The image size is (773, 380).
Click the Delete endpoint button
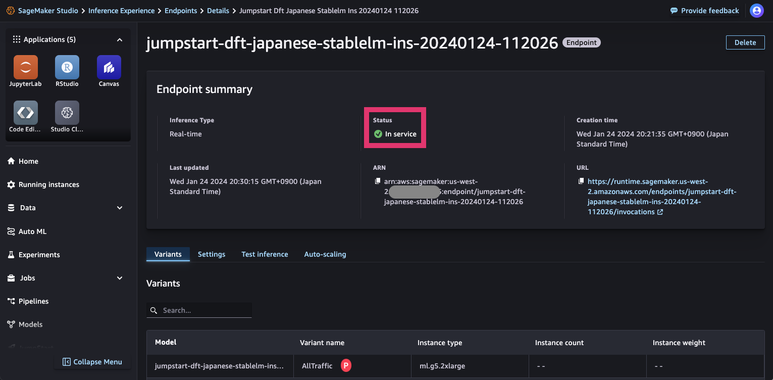[745, 42]
